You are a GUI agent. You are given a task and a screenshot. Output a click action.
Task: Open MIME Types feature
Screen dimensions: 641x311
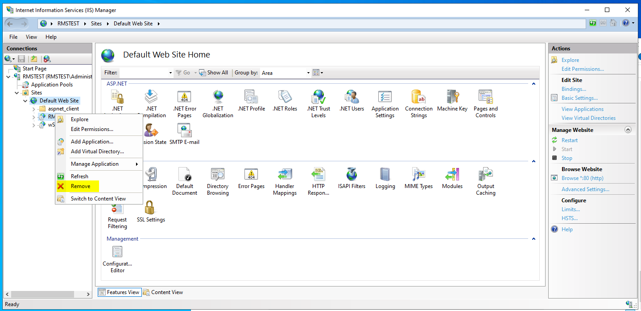(x=418, y=178)
